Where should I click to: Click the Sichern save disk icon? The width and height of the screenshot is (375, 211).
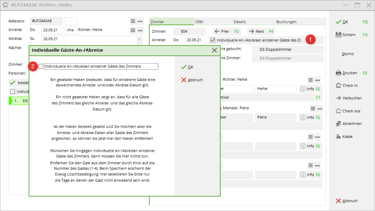(x=338, y=35)
